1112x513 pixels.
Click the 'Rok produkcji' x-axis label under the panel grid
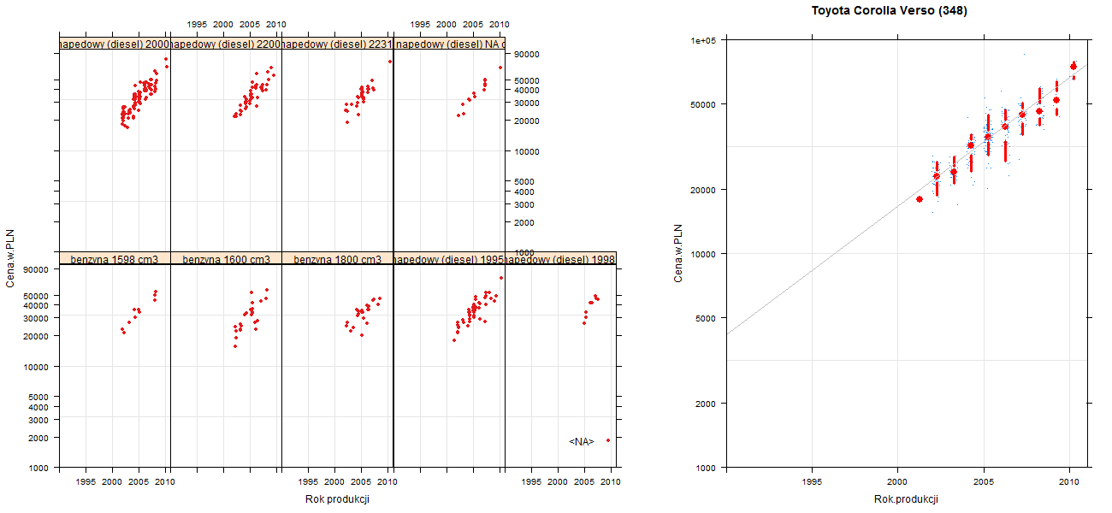[337, 499]
